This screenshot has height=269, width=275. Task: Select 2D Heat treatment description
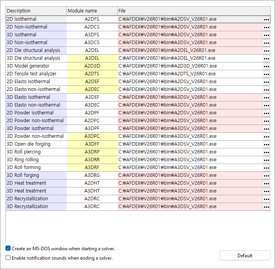coord(36,183)
